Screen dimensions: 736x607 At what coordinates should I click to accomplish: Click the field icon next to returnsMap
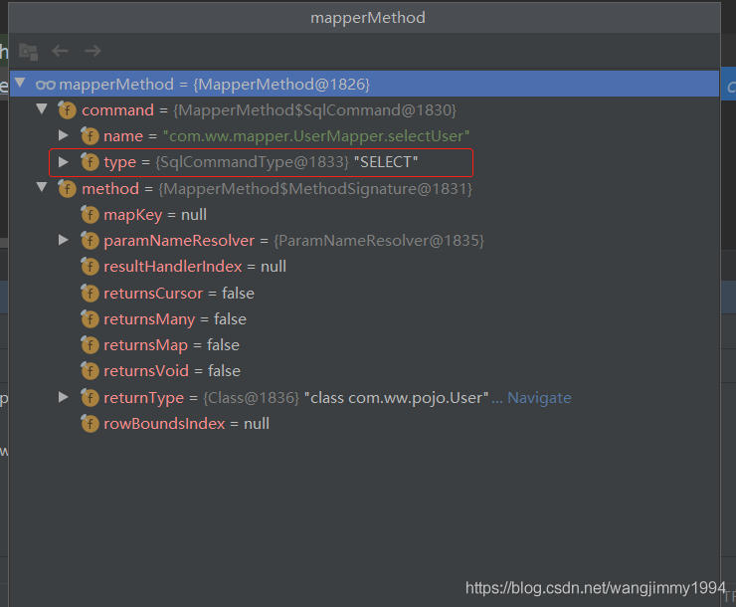90,345
